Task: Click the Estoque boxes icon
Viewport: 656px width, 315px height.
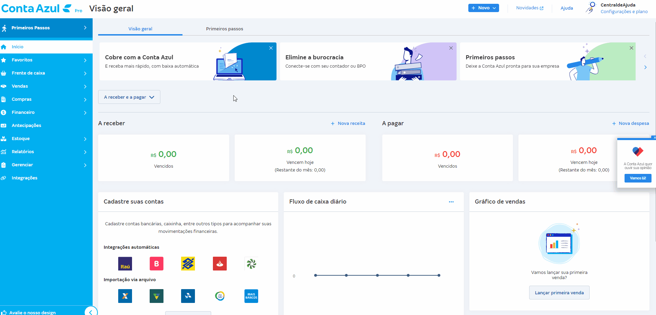Action: click(x=4, y=139)
